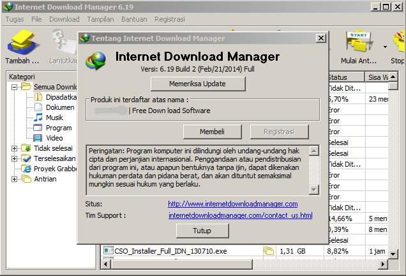Click the Memeriksa Update button
The height and width of the screenshot is (276, 406).
click(x=198, y=84)
